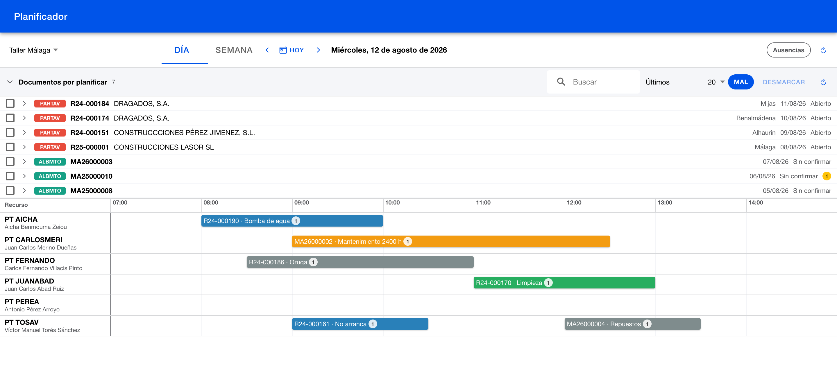Open the MA26000002 Mantenimiento orange task bar
This screenshot has height=366, width=837.
click(451, 242)
